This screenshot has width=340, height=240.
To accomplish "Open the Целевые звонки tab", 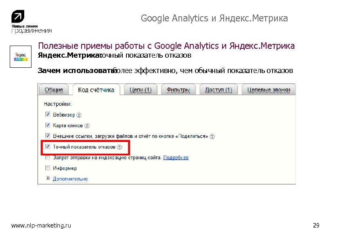I will tap(269, 90).
